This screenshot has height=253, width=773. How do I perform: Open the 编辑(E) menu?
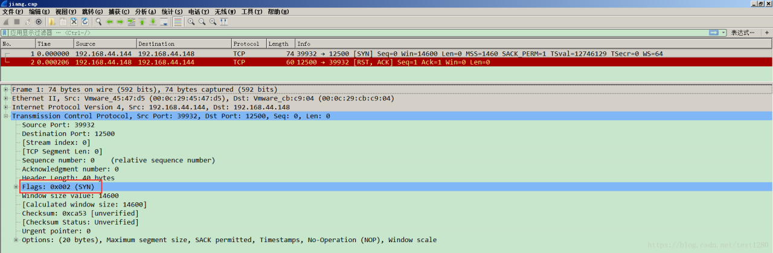pyautogui.click(x=39, y=11)
